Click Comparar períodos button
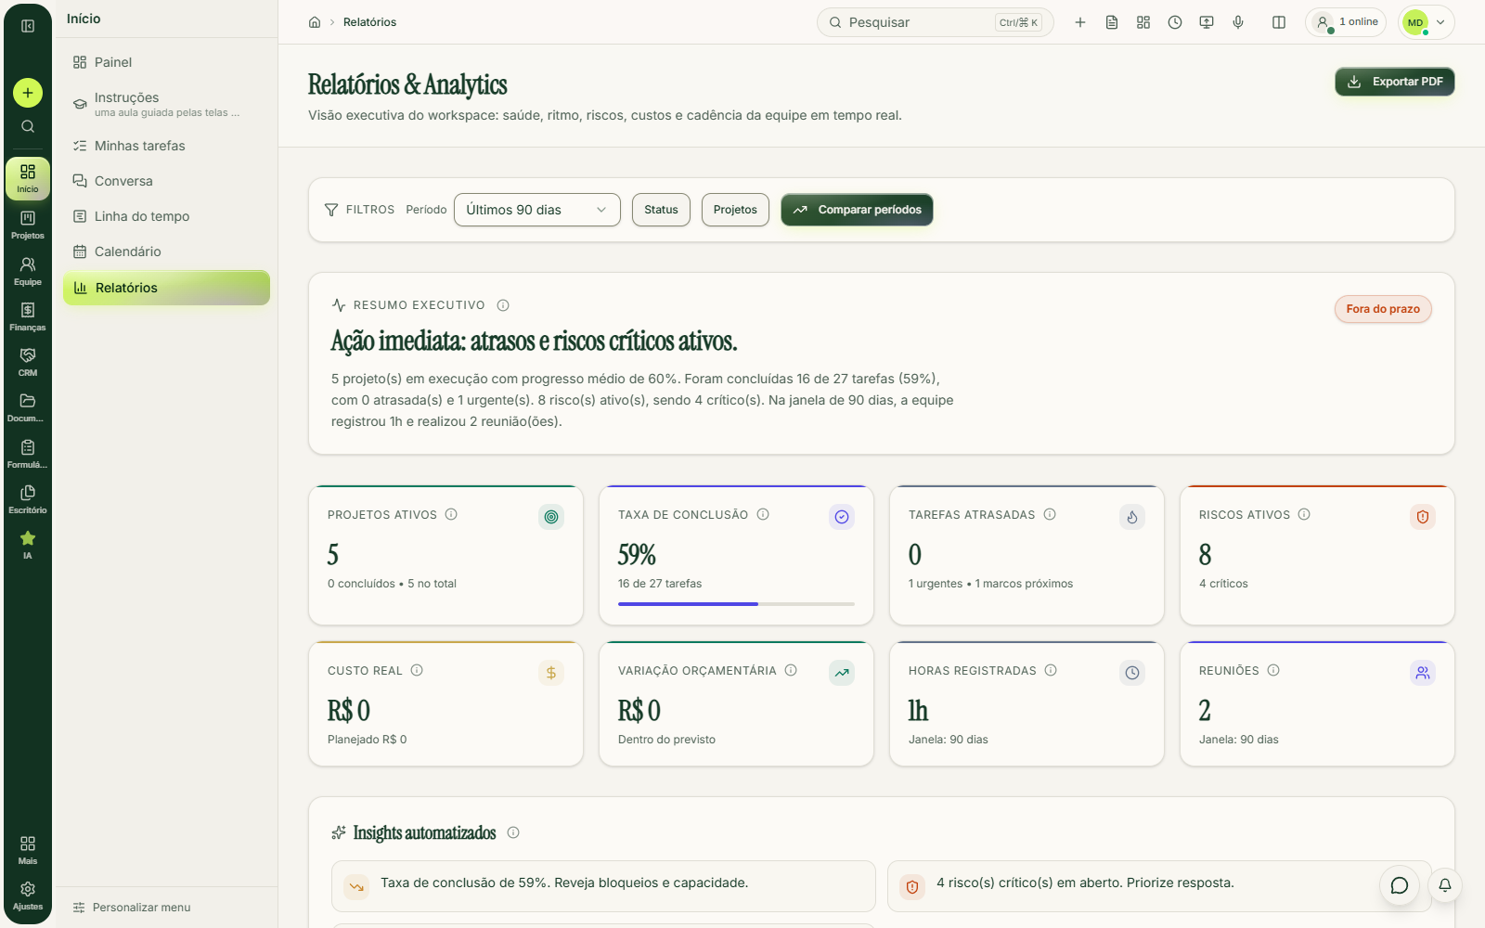1485x928 pixels. [857, 210]
